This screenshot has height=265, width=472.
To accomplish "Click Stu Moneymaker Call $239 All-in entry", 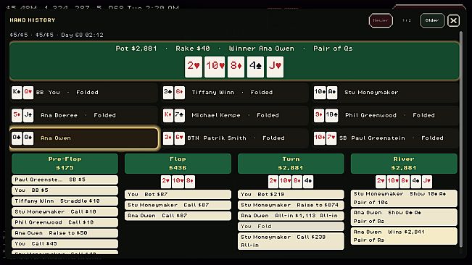I will click(291, 241).
